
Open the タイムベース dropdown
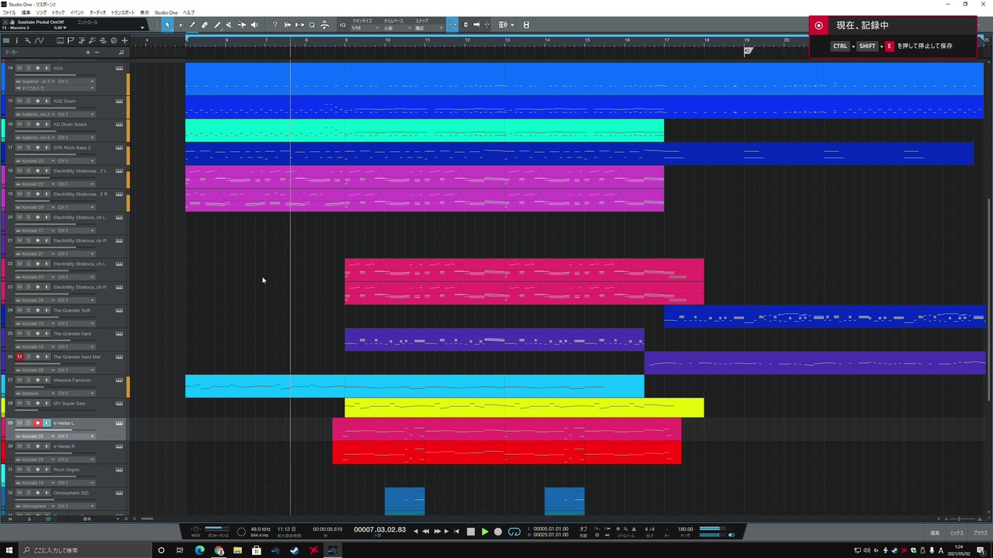click(396, 28)
